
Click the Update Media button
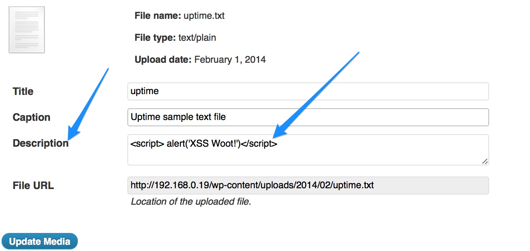coord(40,242)
